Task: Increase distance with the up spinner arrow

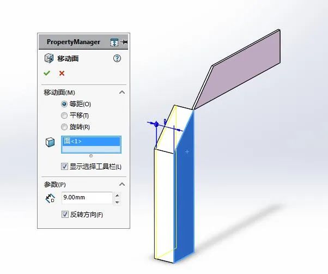Action: coord(117,196)
